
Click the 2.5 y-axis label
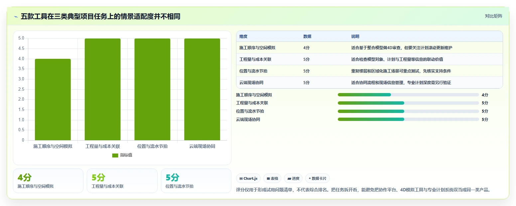coord(21,89)
